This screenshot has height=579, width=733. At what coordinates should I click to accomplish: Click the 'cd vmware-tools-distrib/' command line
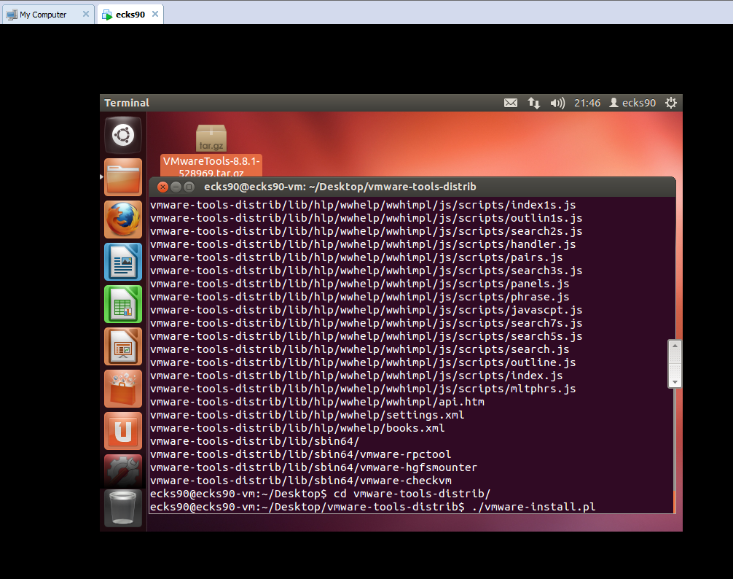320,494
